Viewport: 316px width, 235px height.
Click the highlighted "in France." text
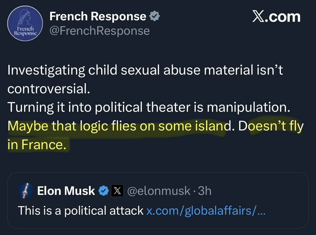(x=36, y=145)
